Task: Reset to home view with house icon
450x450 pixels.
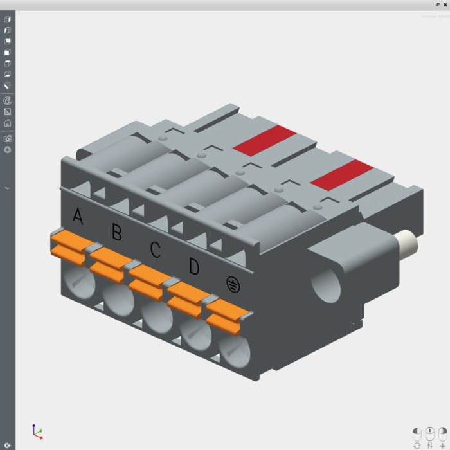Action: click(8, 123)
